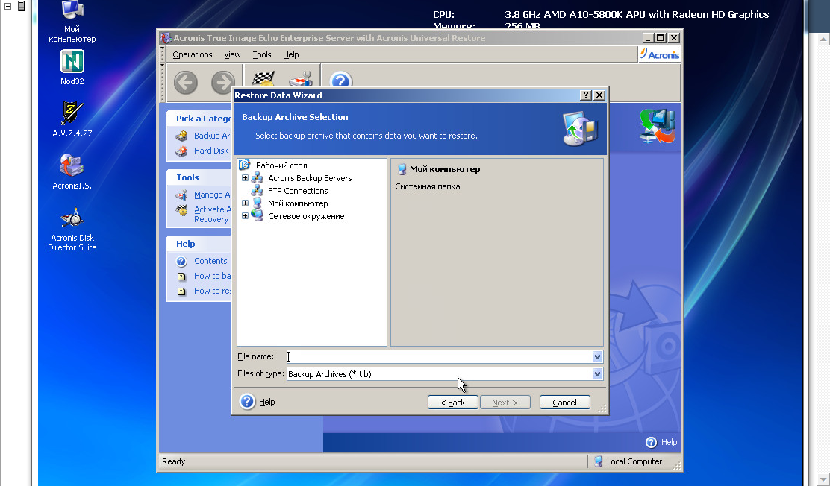Open the Operations menu
The height and width of the screenshot is (486, 830).
click(192, 54)
